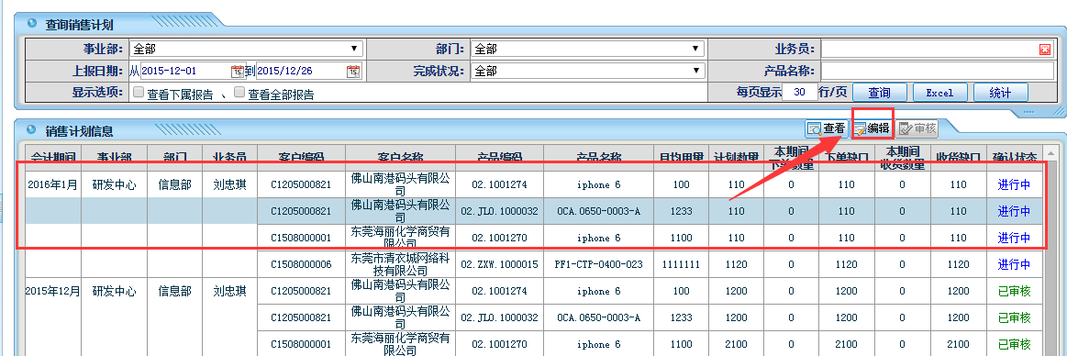Expand the 事业部 dropdown
The image size is (1067, 356).
point(246,49)
